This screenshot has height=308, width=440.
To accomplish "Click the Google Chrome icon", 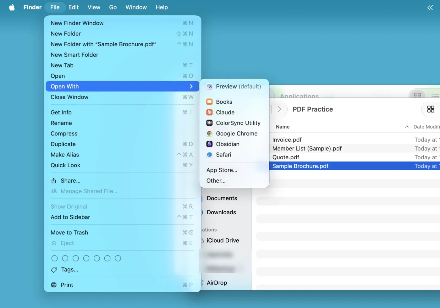I will (209, 134).
